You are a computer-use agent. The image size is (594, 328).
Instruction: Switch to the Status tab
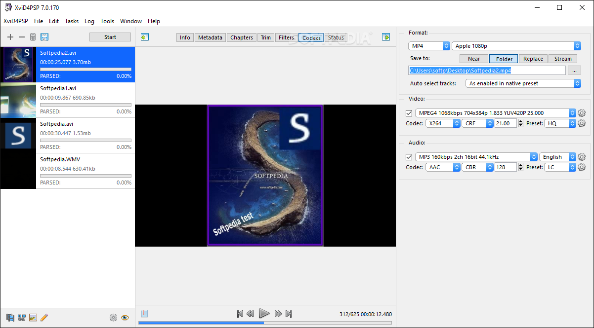point(336,37)
